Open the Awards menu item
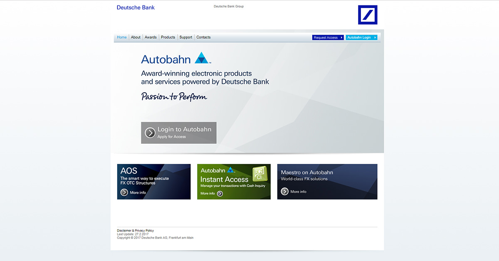Screen dimensions: 499x261 (151, 37)
